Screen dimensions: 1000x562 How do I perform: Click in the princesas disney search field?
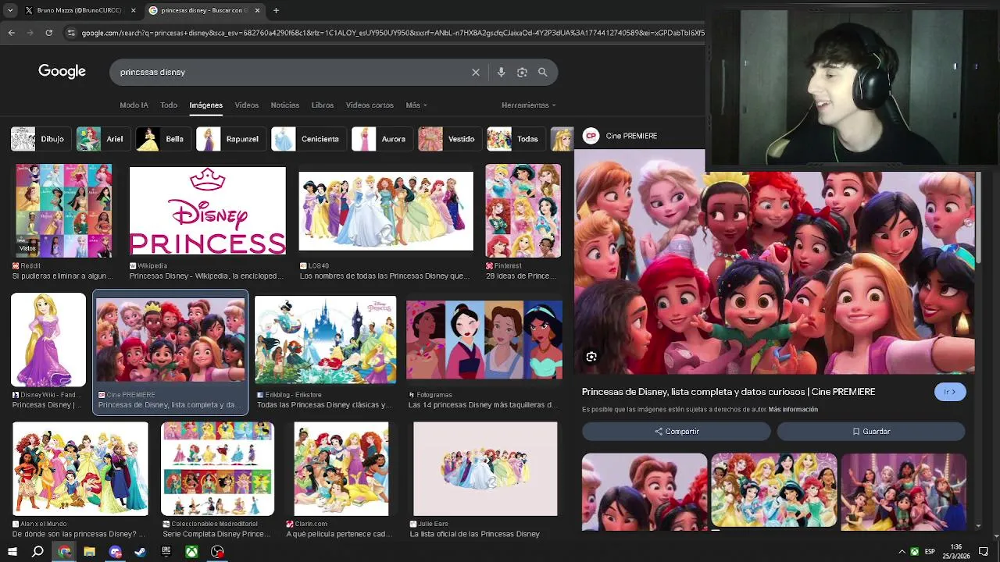tap(289, 72)
